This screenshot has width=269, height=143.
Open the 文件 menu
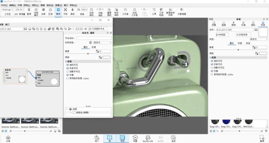click(x=4, y=5)
